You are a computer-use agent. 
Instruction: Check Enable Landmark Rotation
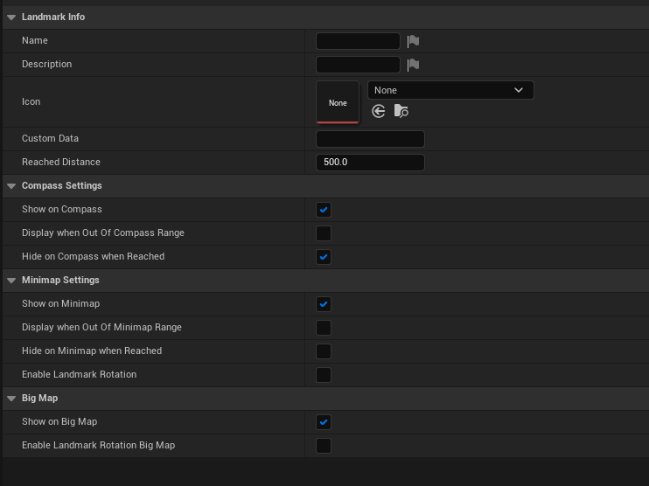pyautogui.click(x=324, y=375)
